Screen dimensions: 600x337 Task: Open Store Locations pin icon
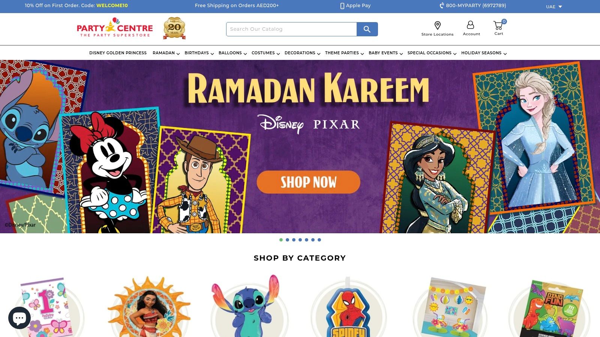tap(437, 25)
